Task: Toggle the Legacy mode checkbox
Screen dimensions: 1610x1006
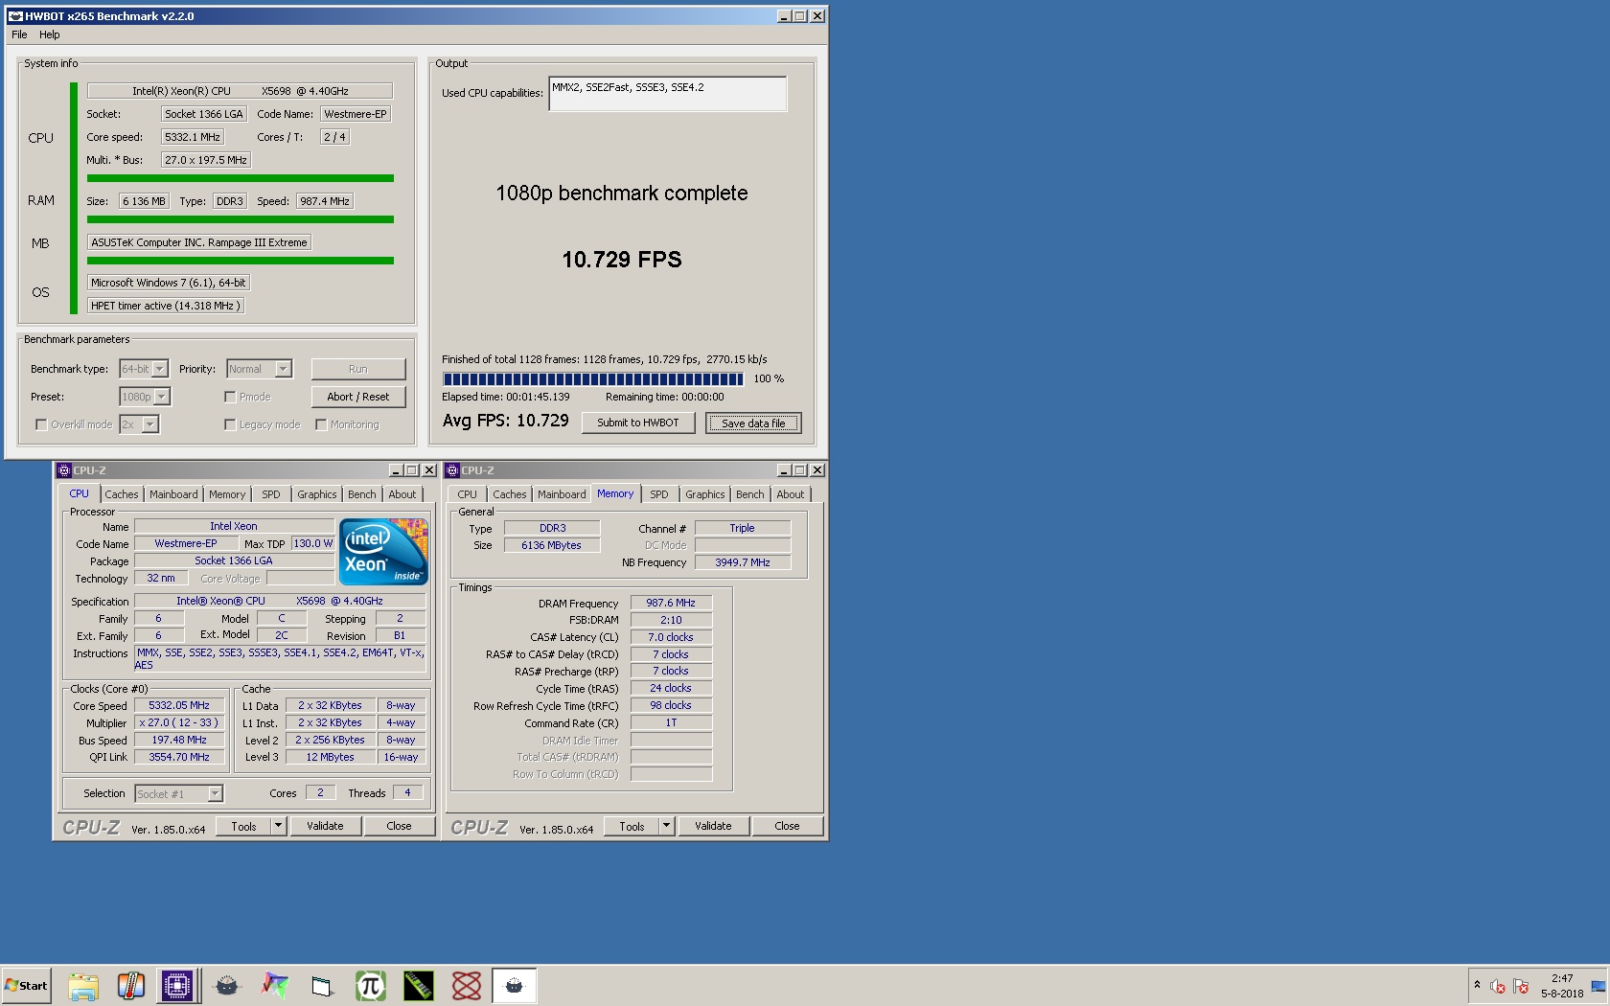Action: [230, 424]
